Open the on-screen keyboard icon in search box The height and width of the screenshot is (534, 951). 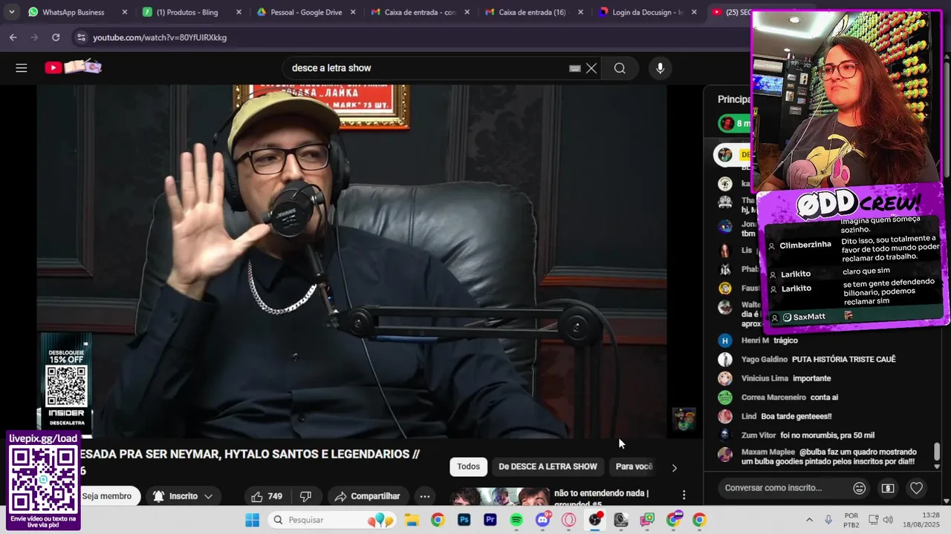click(574, 68)
